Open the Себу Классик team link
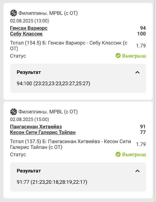The height and width of the screenshot is (202, 156). pyautogui.click(x=26, y=34)
